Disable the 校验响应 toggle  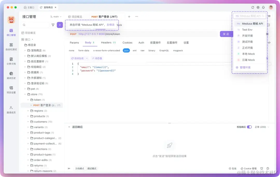pos(249,127)
